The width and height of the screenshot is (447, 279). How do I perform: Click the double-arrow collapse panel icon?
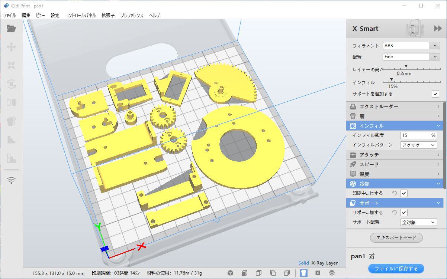point(438,29)
